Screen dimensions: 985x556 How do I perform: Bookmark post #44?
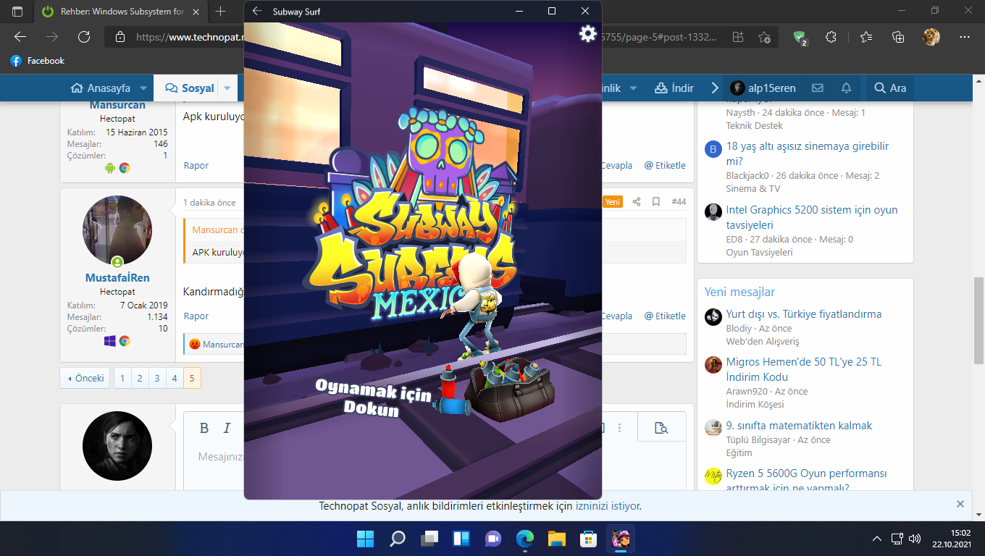(x=655, y=202)
